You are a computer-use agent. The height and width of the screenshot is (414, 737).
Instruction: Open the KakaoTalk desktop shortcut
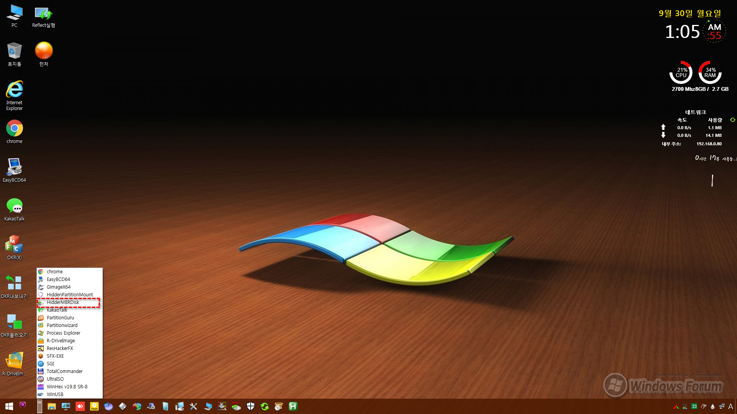tap(14, 209)
